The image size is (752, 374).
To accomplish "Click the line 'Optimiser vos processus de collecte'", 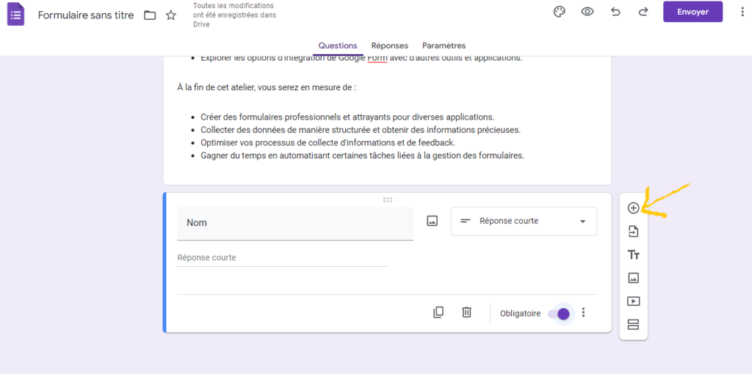I will (x=328, y=143).
